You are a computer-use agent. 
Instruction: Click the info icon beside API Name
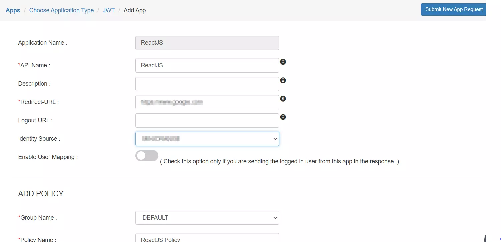(x=283, y=62)
